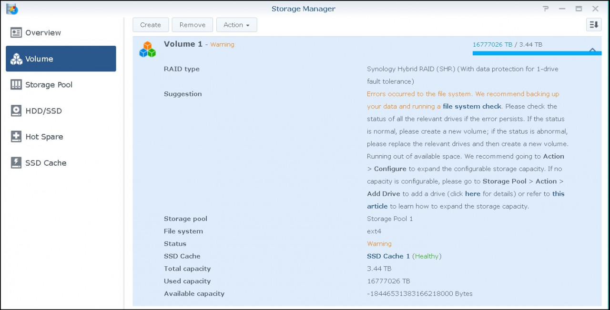Open the file system check link
Viewport: 610px width, 310px height.
471,106
